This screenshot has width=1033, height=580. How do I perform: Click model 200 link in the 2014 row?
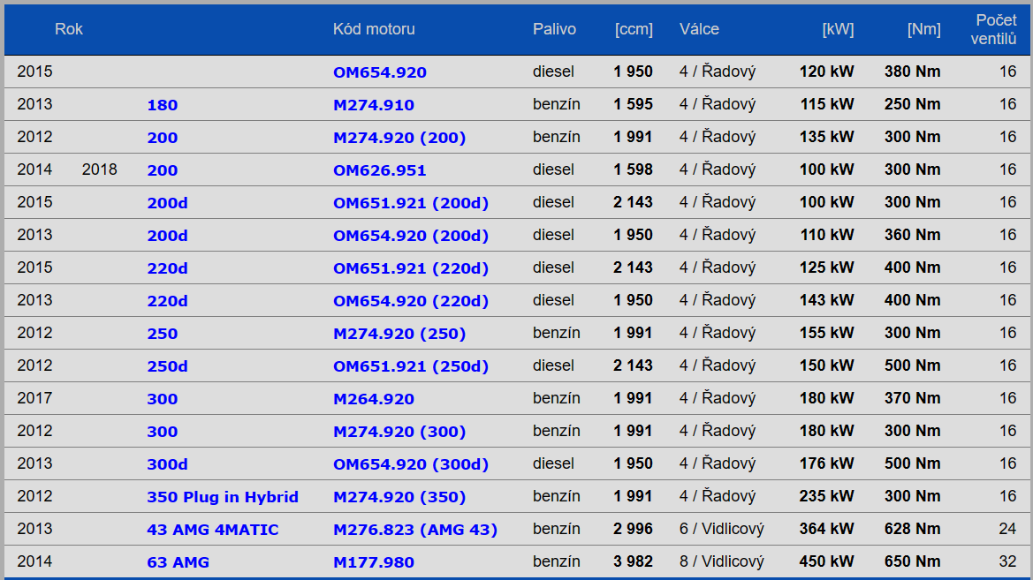(x=162, y=169)
